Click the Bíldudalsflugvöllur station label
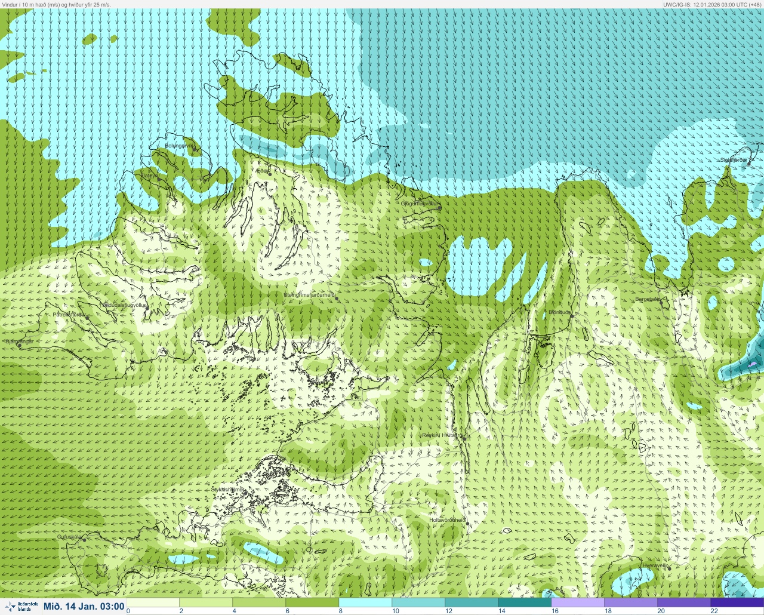The image size is (764, 615). 125,305
